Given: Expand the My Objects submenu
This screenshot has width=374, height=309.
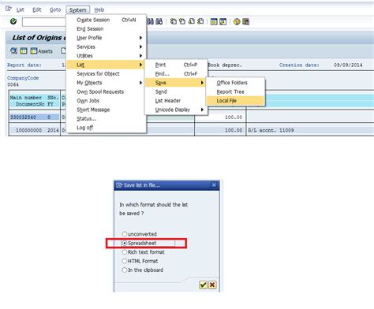Looking at the screenshot, I should coord(107,83).
